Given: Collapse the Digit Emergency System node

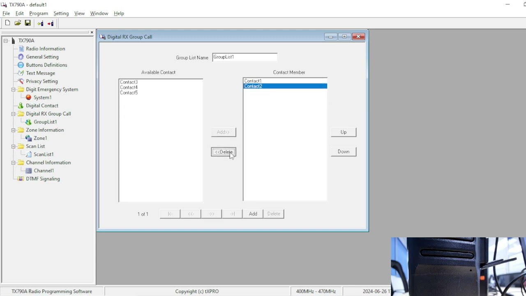Looking at the screenshot, I should pyautogui.click(x=14, y=89).
